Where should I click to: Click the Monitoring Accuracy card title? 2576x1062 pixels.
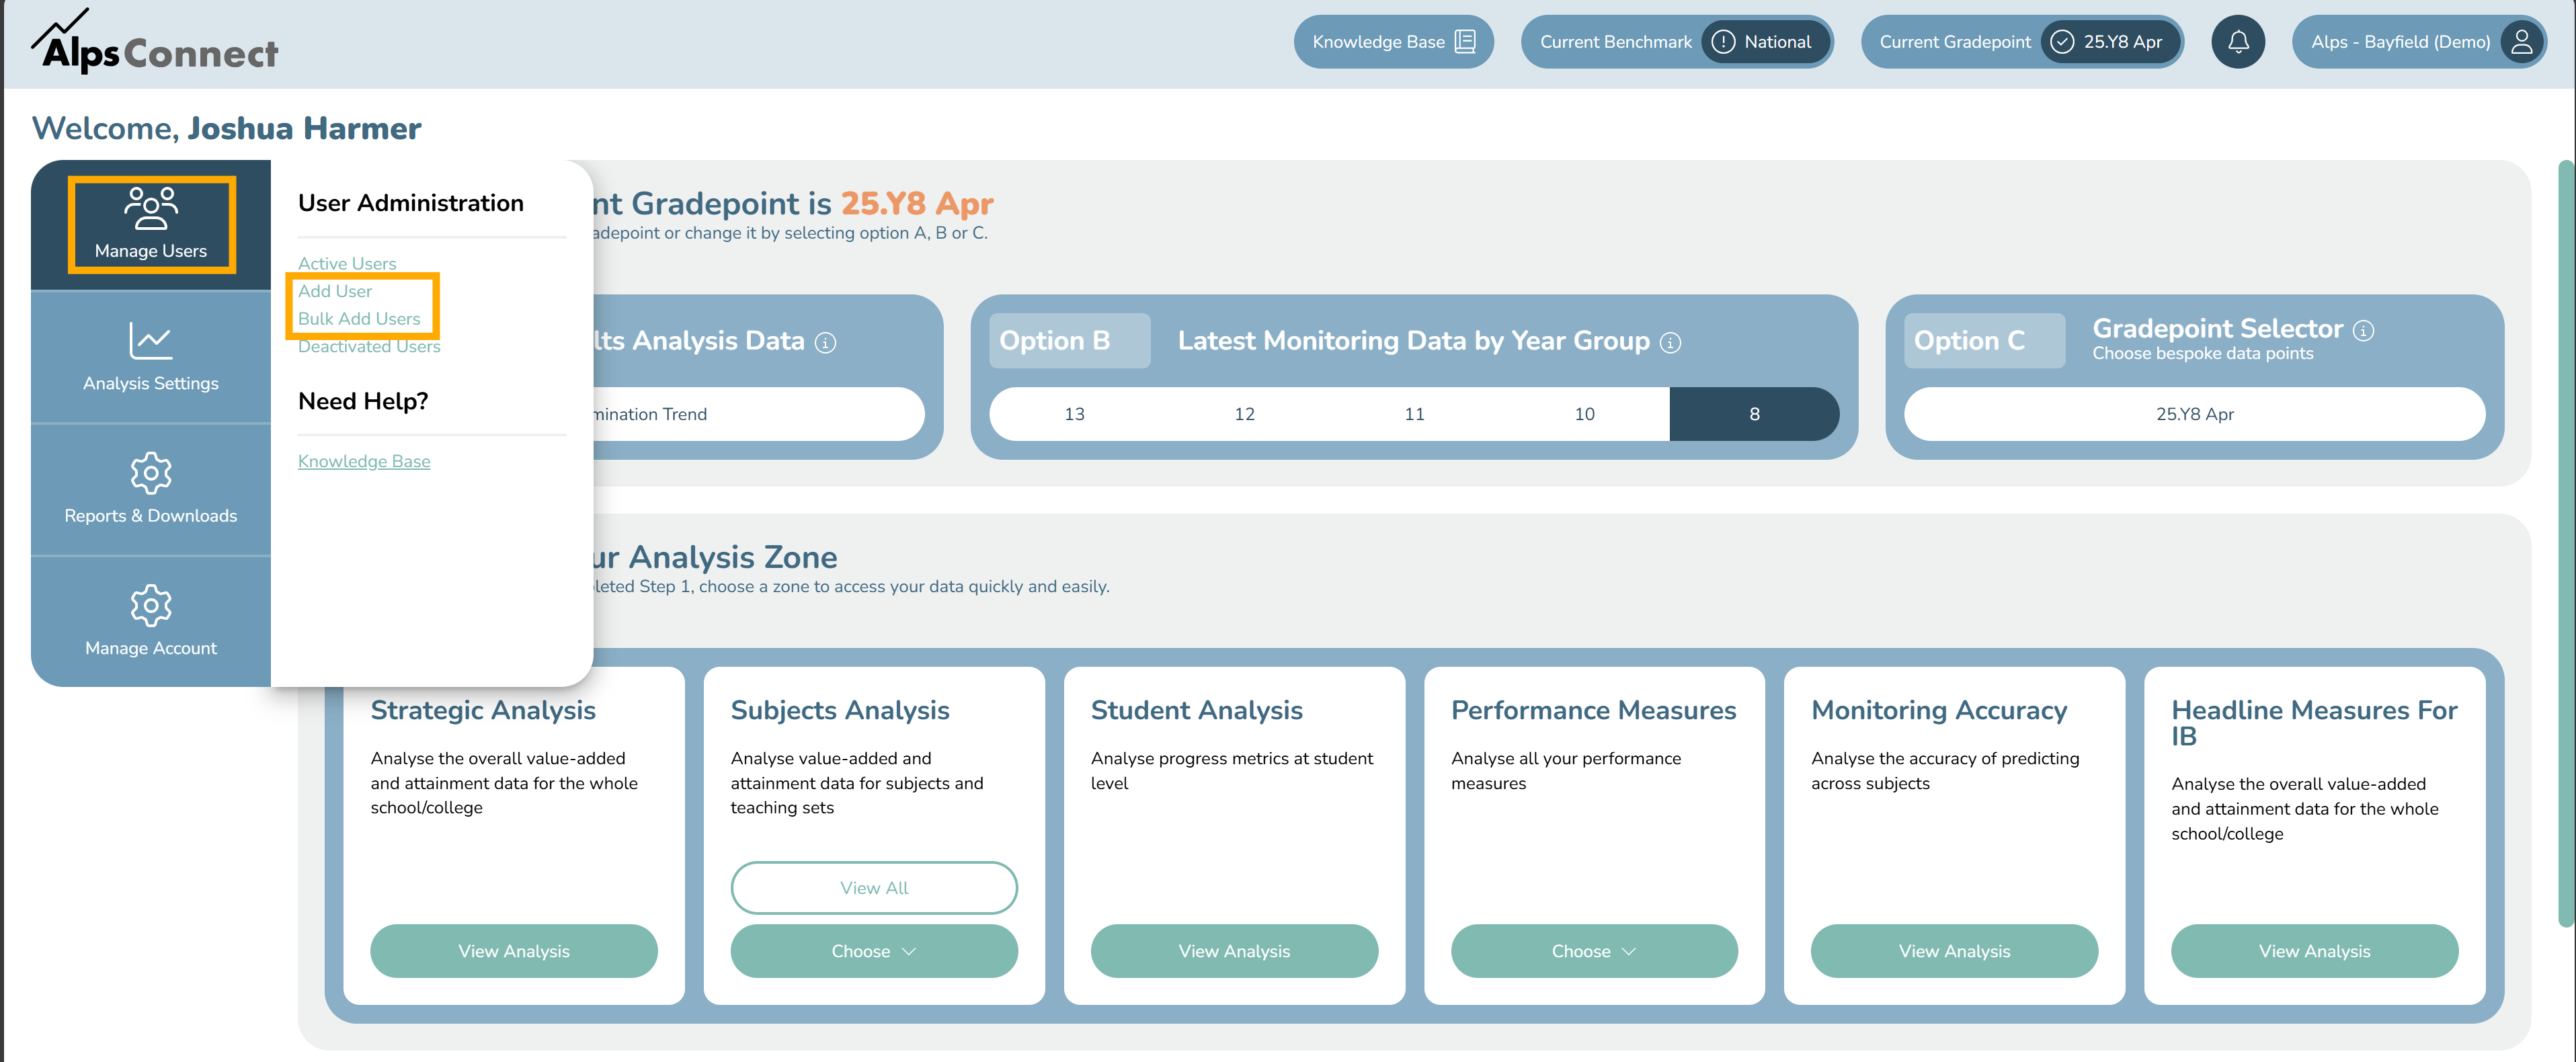(1939, 710)
